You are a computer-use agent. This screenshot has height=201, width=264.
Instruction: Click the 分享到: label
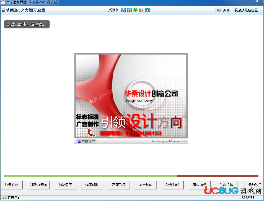pyautogui.click(x=112, y=10)
